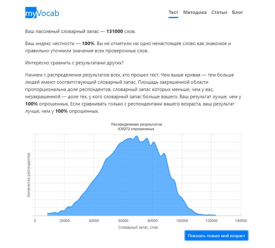Viewport: 275px width, 248px height.
Task: Click the Интересно сравнить с результатами других? line
Action: point(74,63)
